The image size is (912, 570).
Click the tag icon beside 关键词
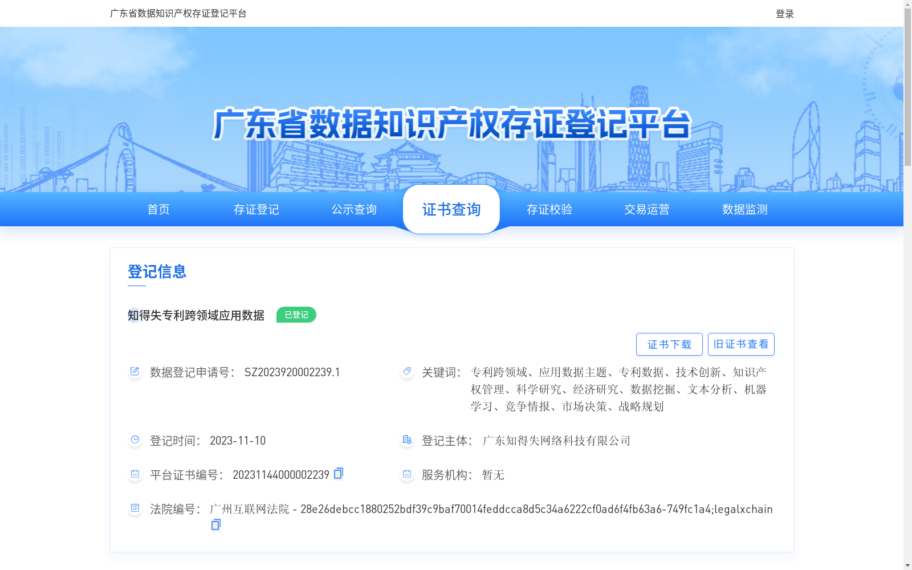(x=407, y=372)
